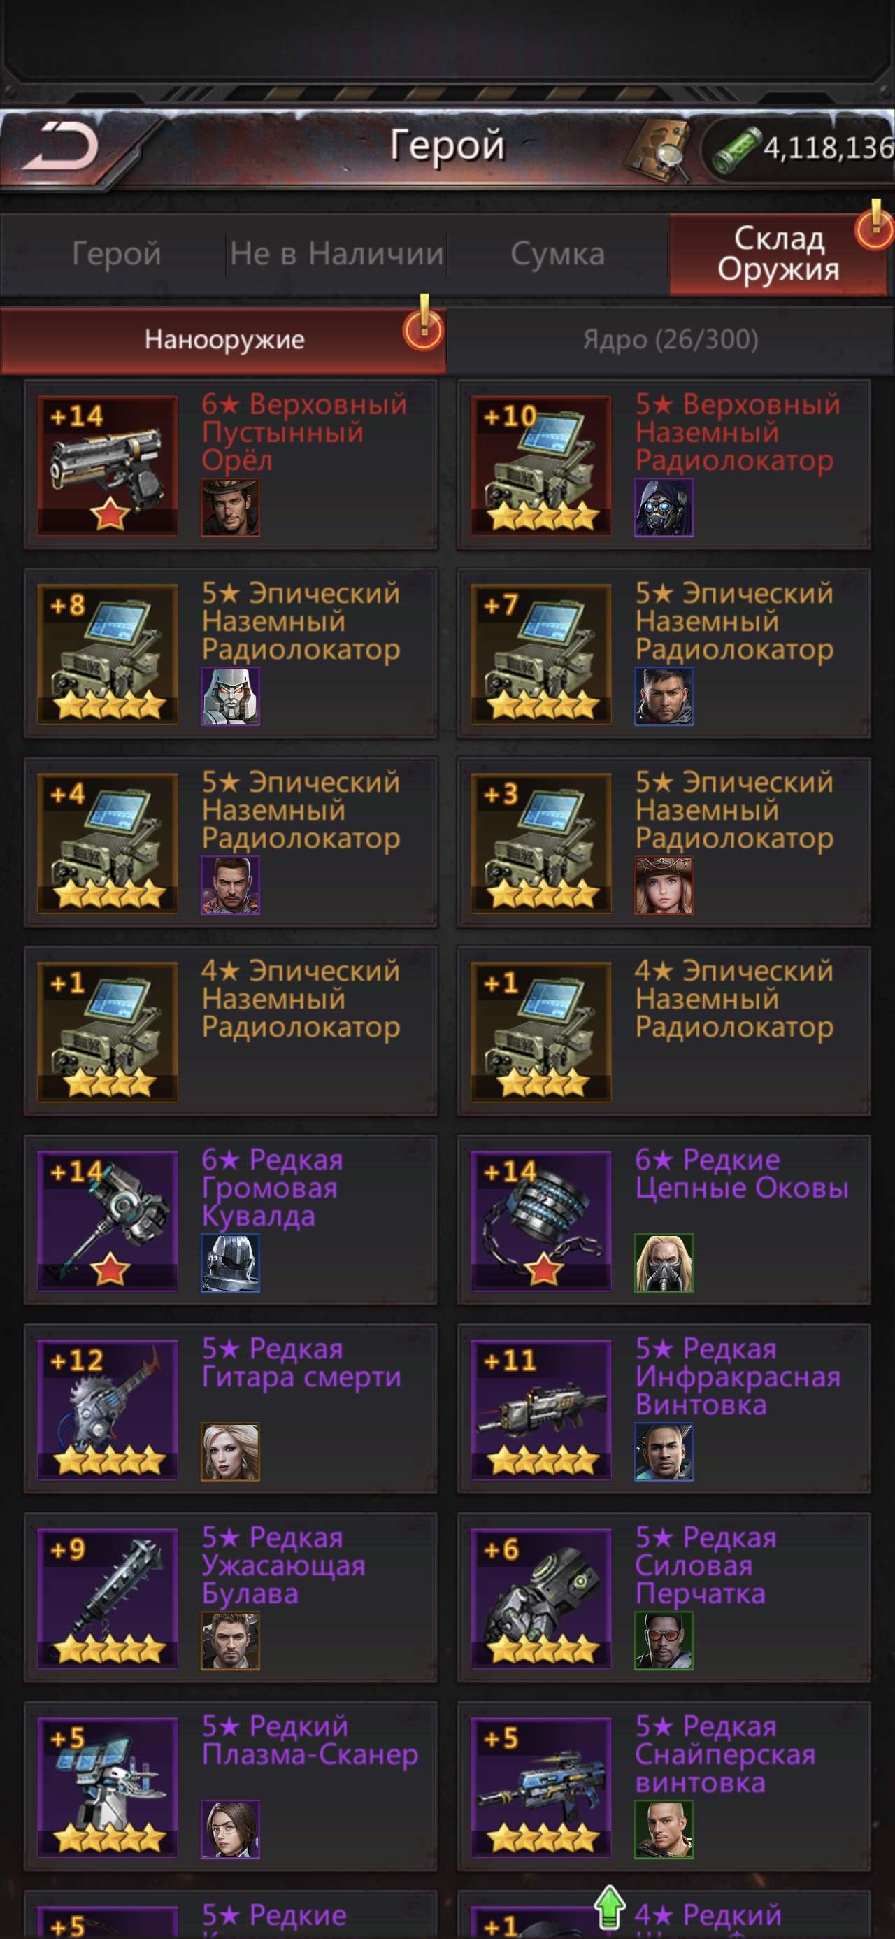Select the +6 Power Glove icon
The width and height of the screenshot is (895, 1939).
(x=541, y=1598)
